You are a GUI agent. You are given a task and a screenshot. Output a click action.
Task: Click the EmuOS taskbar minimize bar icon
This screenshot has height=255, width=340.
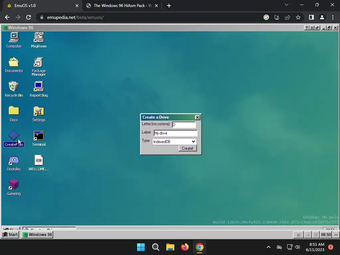coord(336,235)
